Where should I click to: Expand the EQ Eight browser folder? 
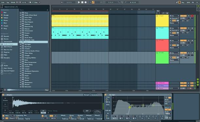pos(20,44)
